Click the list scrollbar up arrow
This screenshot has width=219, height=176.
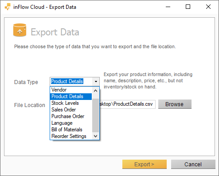(x=96, y=91)
